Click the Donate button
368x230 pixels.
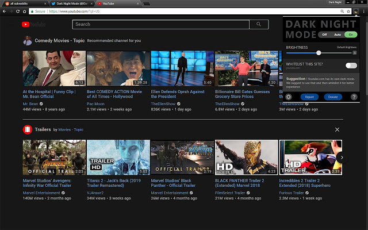click(332, 97)
